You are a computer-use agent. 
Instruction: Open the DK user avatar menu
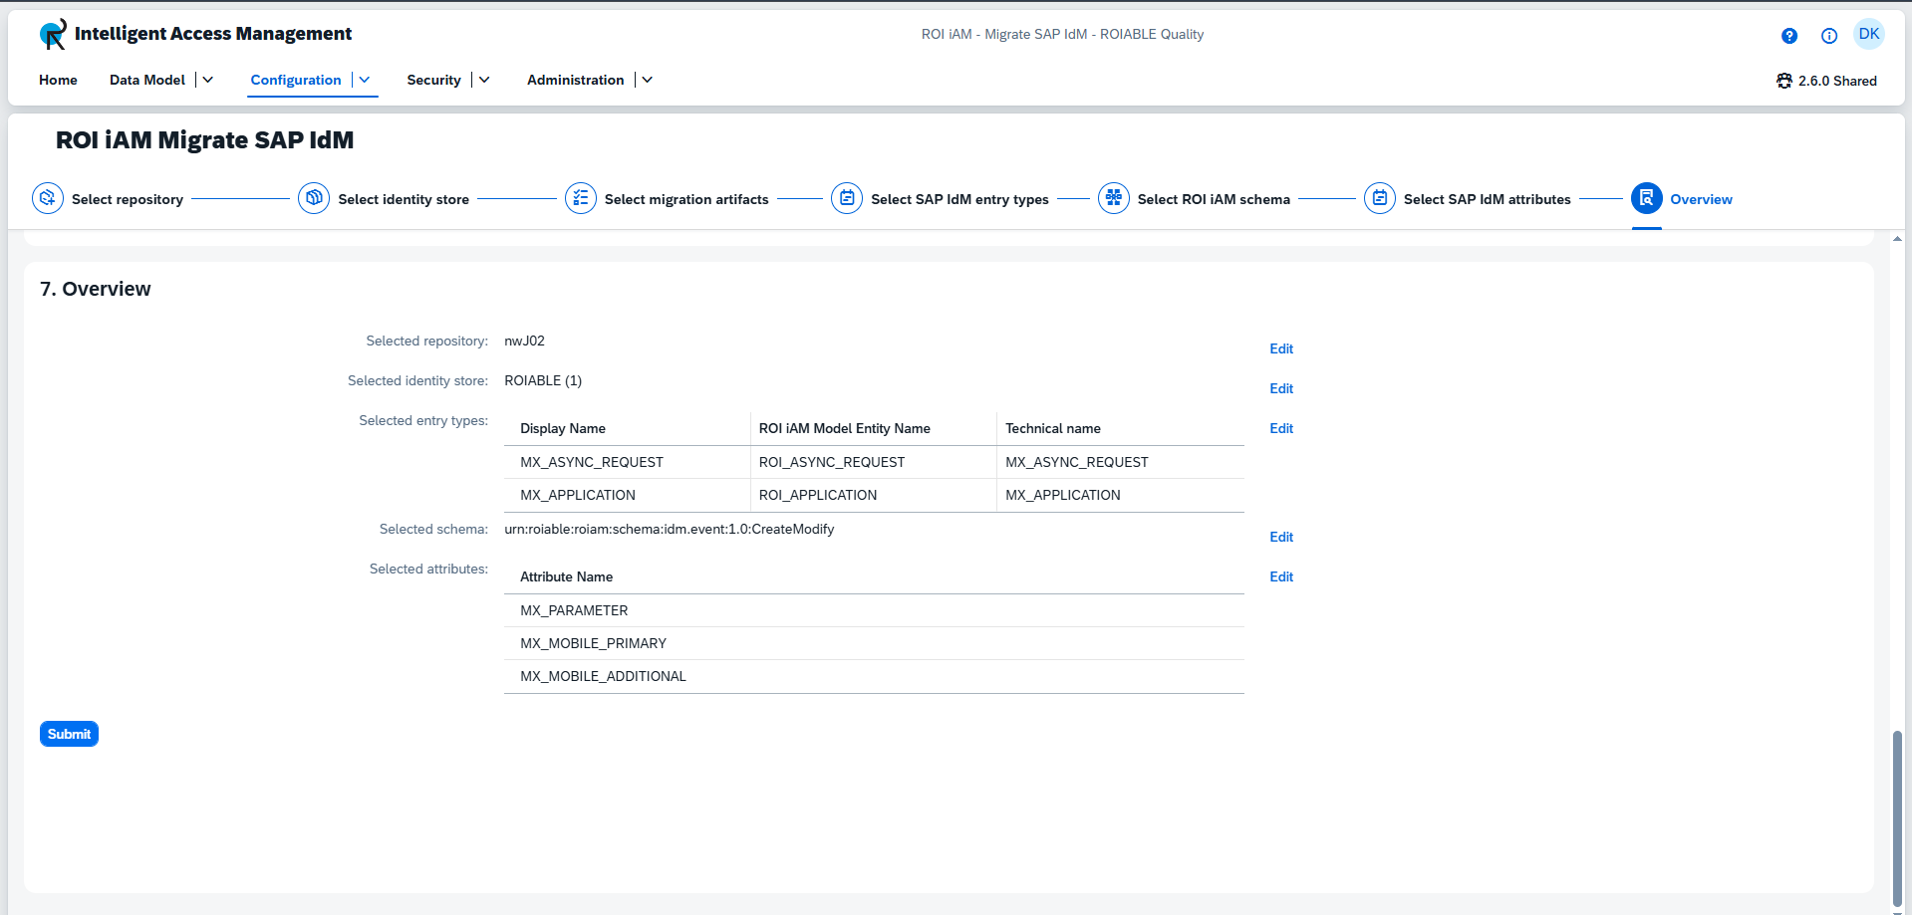1869,34
